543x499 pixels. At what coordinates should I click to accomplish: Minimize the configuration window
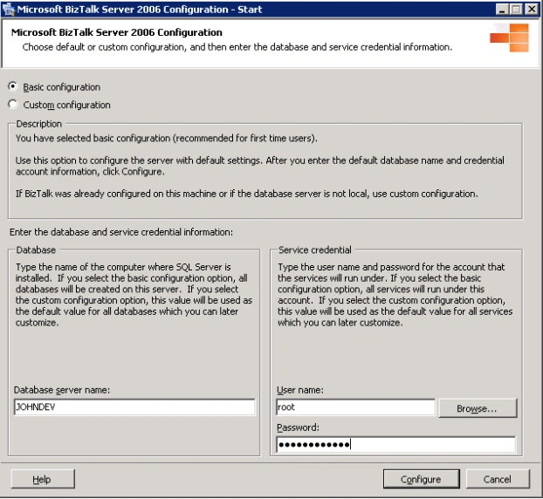(x=502, y=10)
